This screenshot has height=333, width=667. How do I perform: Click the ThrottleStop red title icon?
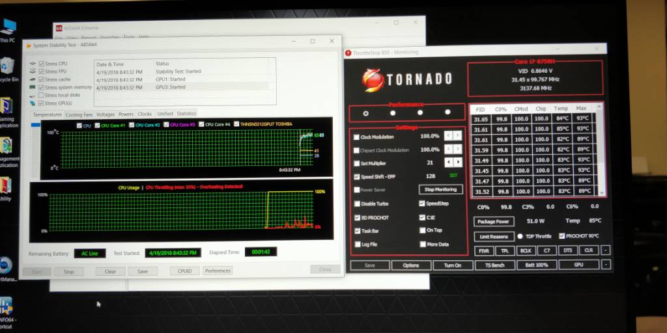pyautogui.click(x=348, y=53)
